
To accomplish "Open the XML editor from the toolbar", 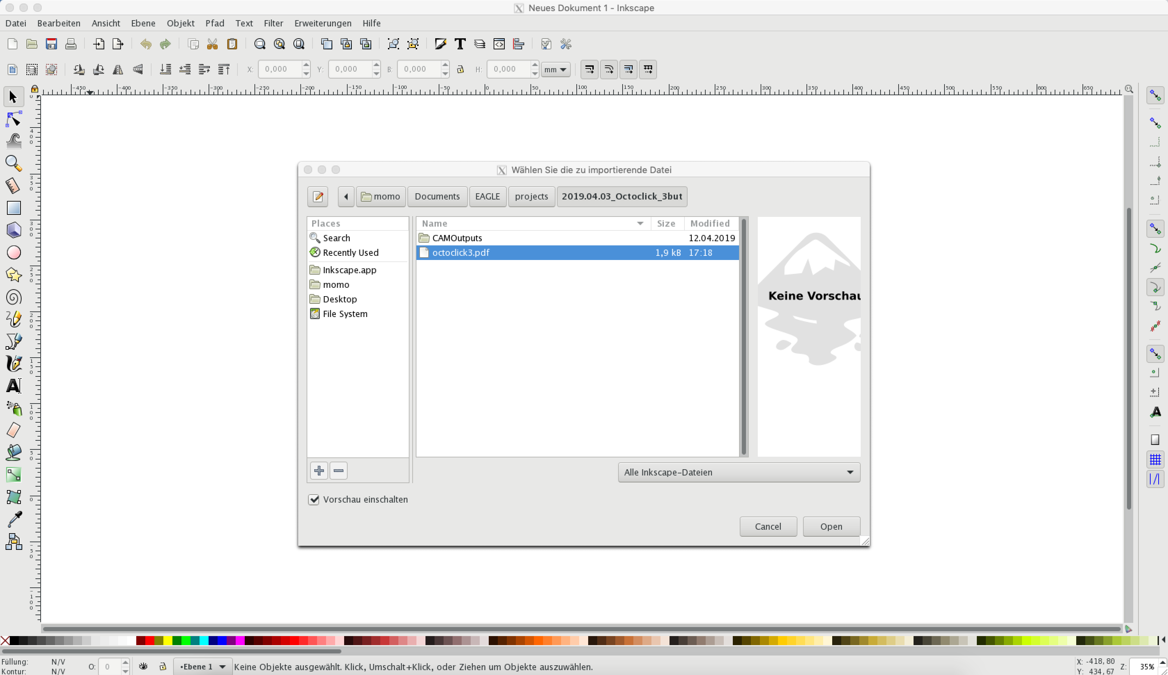I will pos(499,43).
